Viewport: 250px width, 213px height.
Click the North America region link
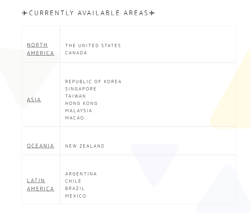(x=40, y=49)
